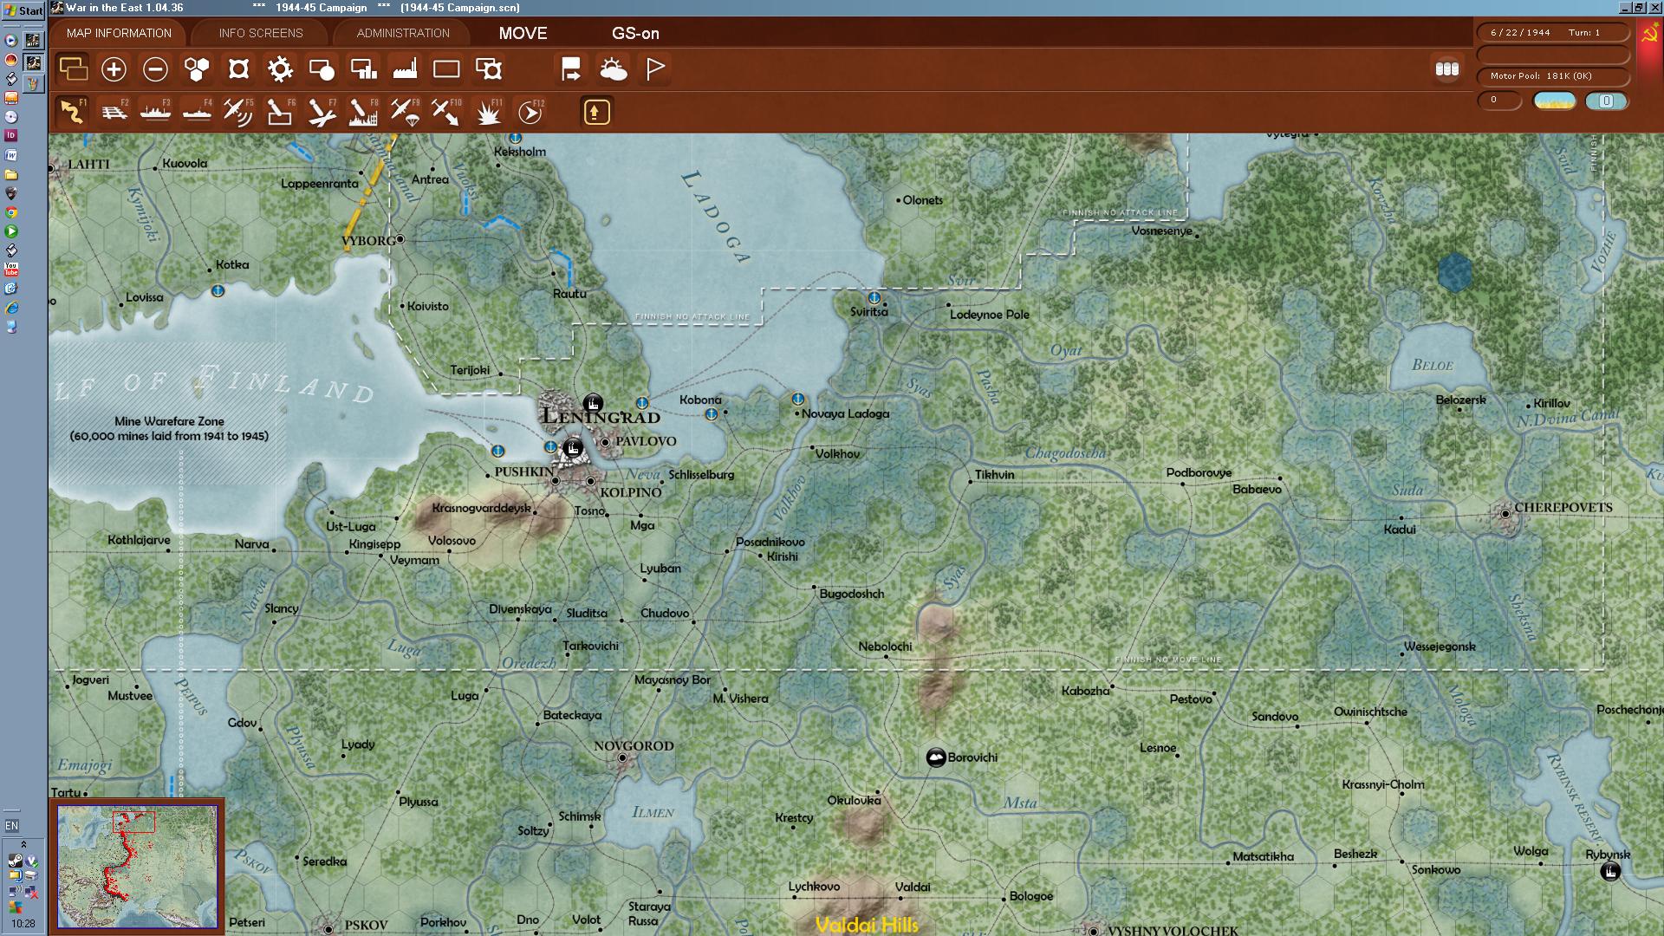Open the ADMINISTRATION tab

(403, 33)
